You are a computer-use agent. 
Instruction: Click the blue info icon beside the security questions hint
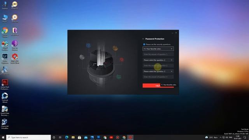tap(144, 44)
